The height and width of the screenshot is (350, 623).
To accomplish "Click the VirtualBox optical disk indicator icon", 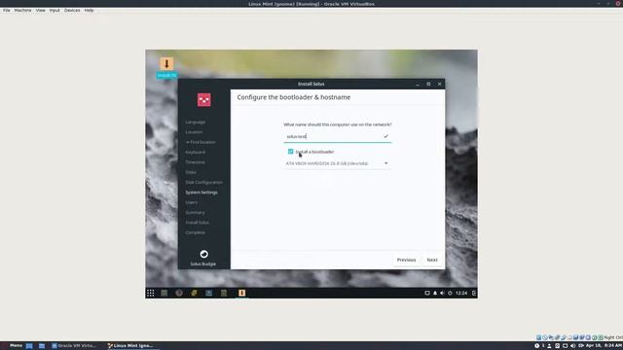I will tap(545, 337).
